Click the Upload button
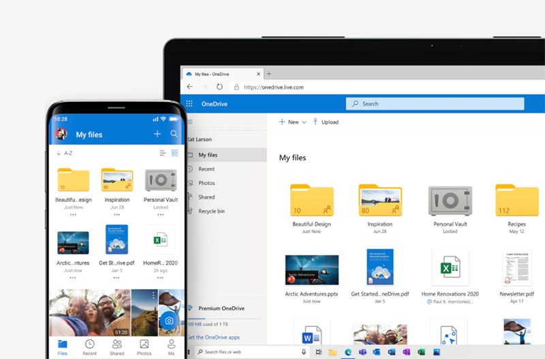Viewport: 545px width, 359px height. pyautogui.click(x=326, y=122)
